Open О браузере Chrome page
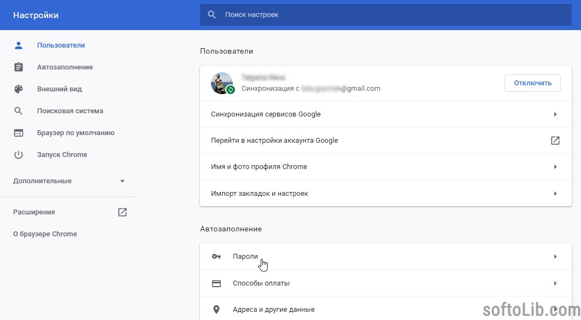581x320 pixels. [45, 234]
